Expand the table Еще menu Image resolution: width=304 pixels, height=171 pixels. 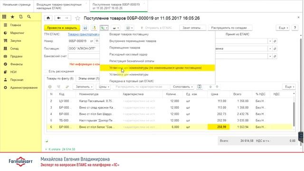(x=289, y=87)
